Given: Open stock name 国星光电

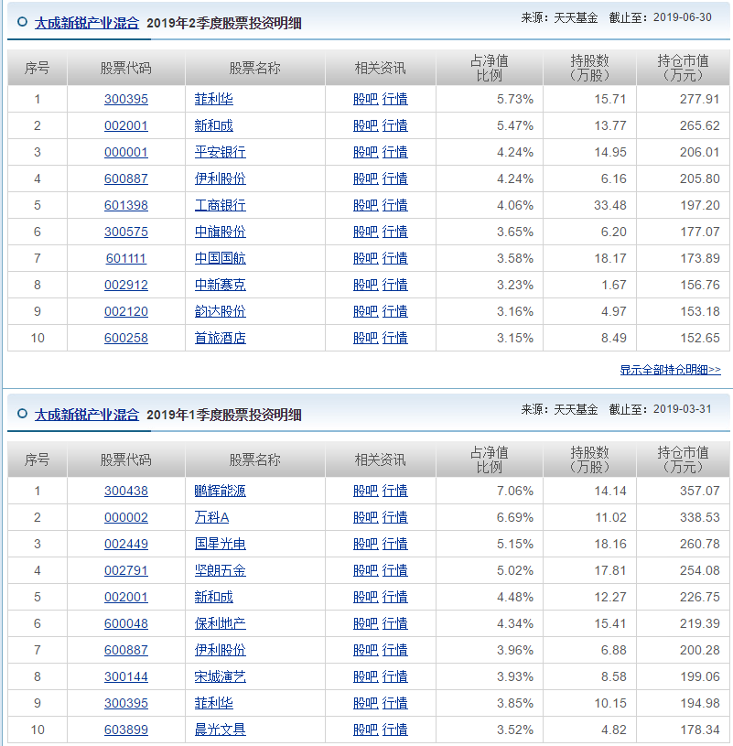Looking at the screenshot, I should click(221, 545).
